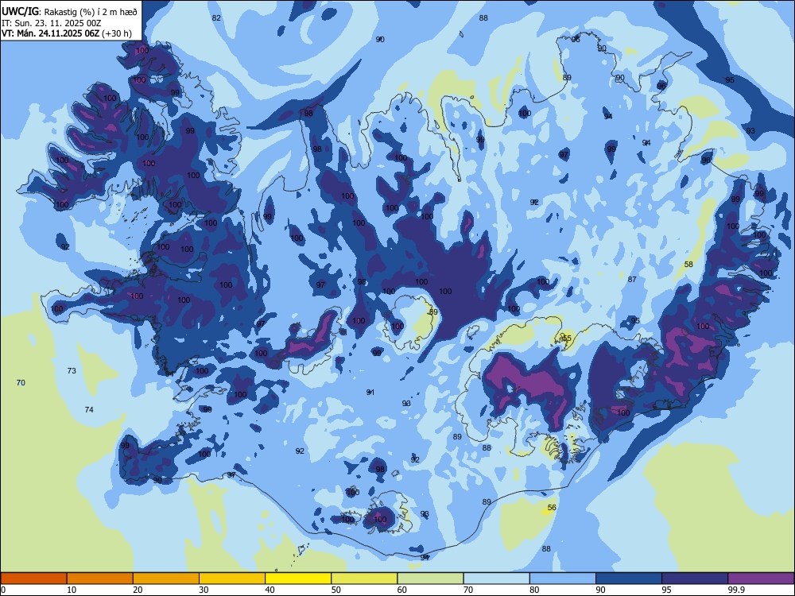Click the 'Rakastig (%) í 2 m hæð' label

(91, 12)
